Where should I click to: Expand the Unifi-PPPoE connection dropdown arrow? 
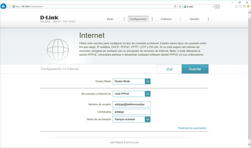click(x=147, y=94)
